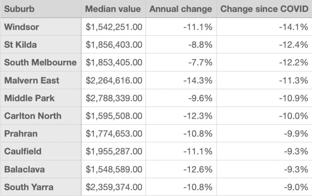Select the $2,788,339.00 median value cell
Image resolution: width=312 pixels, height=196 pixels.
114,98
